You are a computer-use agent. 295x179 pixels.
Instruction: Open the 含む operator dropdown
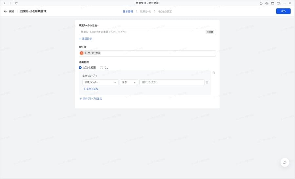click(129, 82)
